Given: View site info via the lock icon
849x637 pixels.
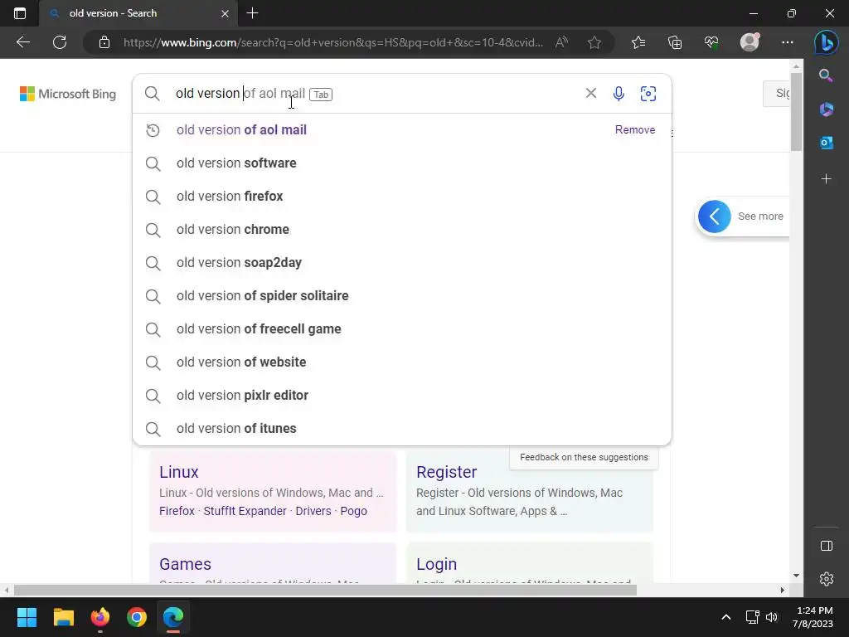Looking at the screenshot, I should [x=104, y=42].
